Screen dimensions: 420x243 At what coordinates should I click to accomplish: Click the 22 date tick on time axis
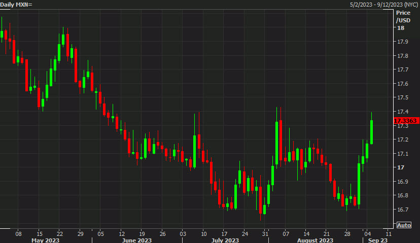pyautogui.click(x=59, y=234)
